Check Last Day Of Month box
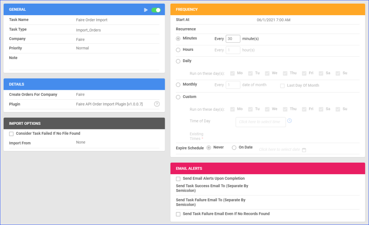Image resolution: width=369 pixels, height=225 pixels. (283, 86)
